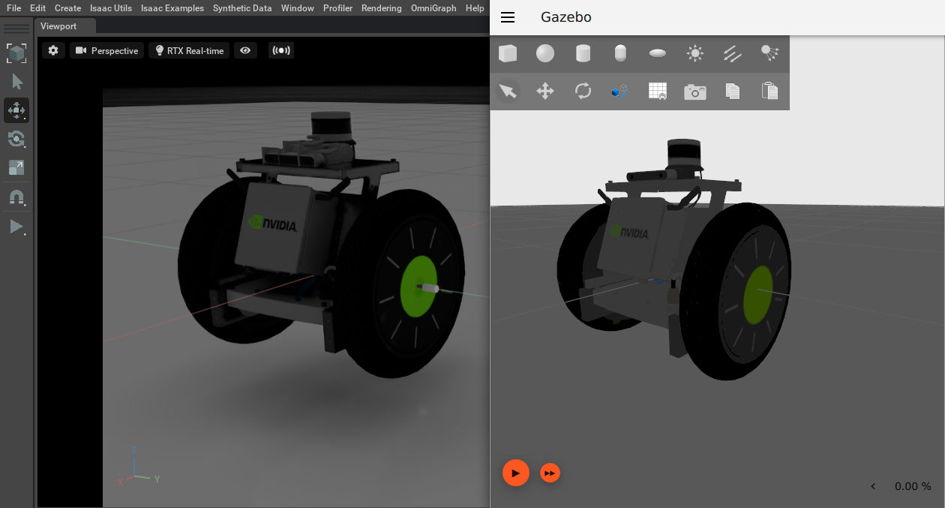This screenshot has height=508, width=945.
Task: Open viewport settings gear menu
Action: pyautogui.click(x=53, y=50)
